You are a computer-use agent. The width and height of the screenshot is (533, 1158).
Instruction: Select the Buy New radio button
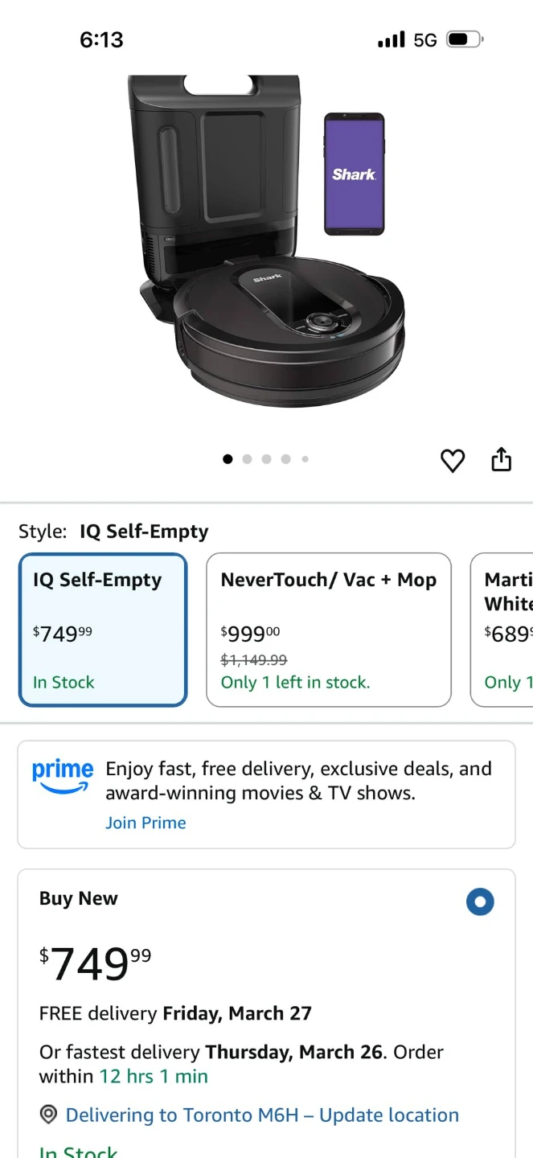coord(480,901)
